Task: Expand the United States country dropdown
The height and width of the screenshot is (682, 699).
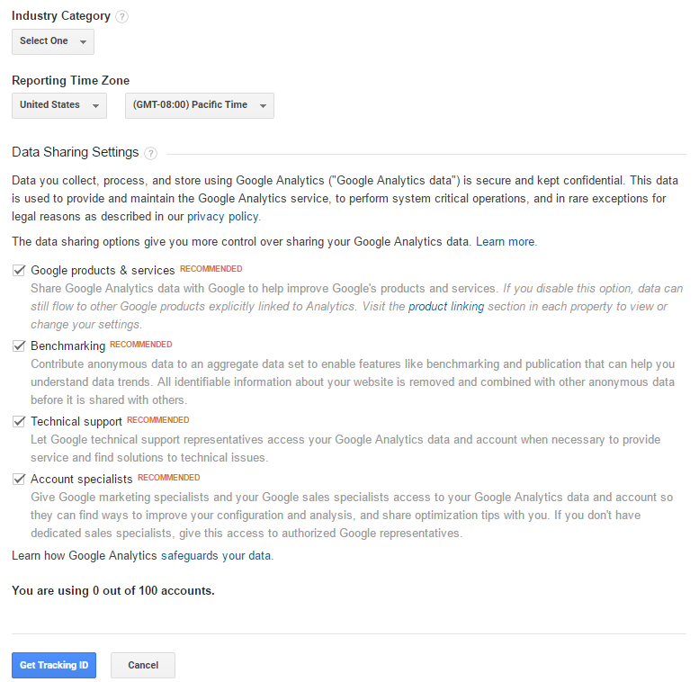Action: [59, 105]
